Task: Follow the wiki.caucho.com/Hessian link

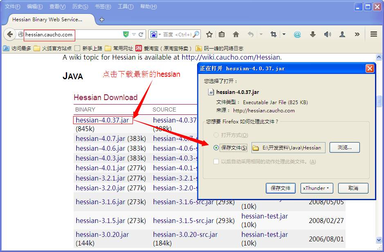Action: 232,57
